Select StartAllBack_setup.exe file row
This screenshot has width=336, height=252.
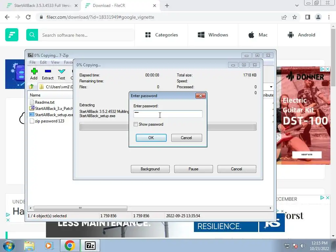pyautogui.click(x=52, y=115)
